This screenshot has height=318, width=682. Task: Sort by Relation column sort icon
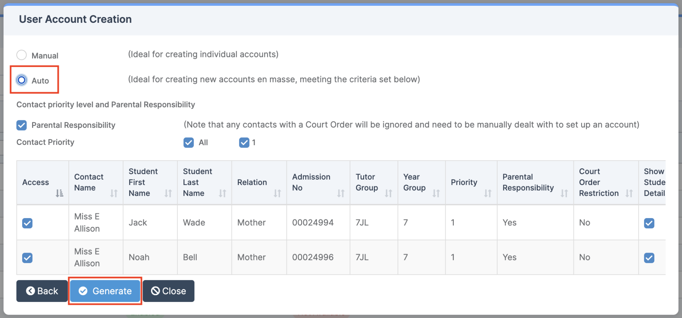coord(277,193)
